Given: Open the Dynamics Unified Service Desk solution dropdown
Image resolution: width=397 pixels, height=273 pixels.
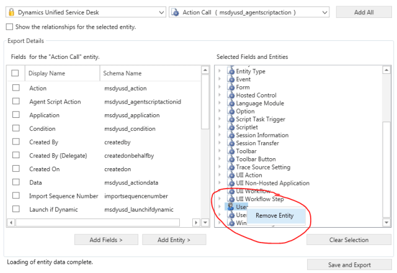Looking at the screenshot, I should (161, 12).
